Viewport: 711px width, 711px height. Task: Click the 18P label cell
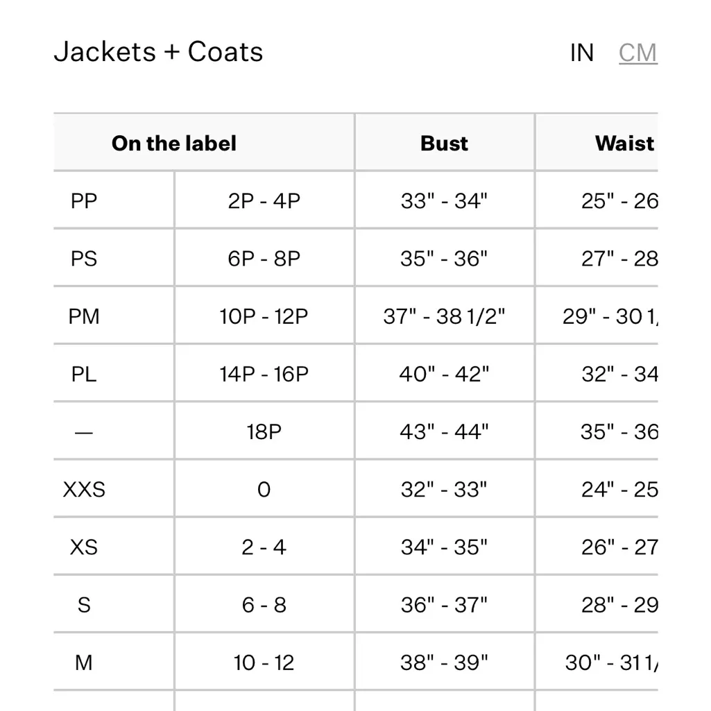click(264, 431)
